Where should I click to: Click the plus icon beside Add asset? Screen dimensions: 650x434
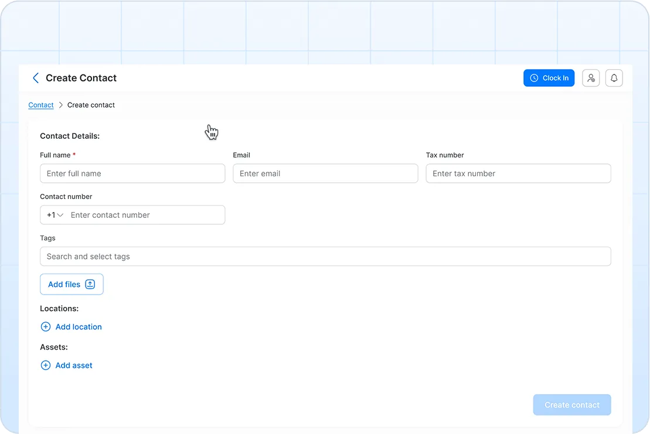tap(46, 365)
